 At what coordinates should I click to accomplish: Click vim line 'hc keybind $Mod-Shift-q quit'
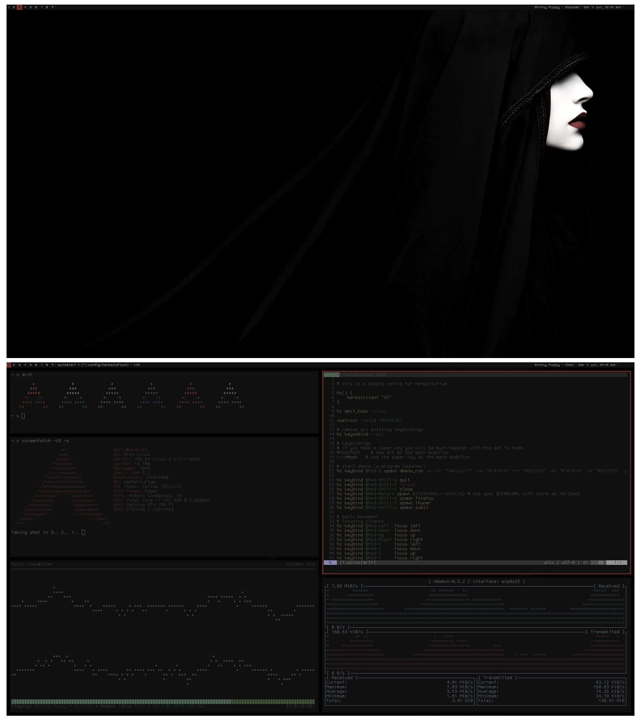373,480
